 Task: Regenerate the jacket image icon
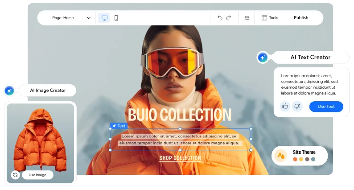(15, 175)
